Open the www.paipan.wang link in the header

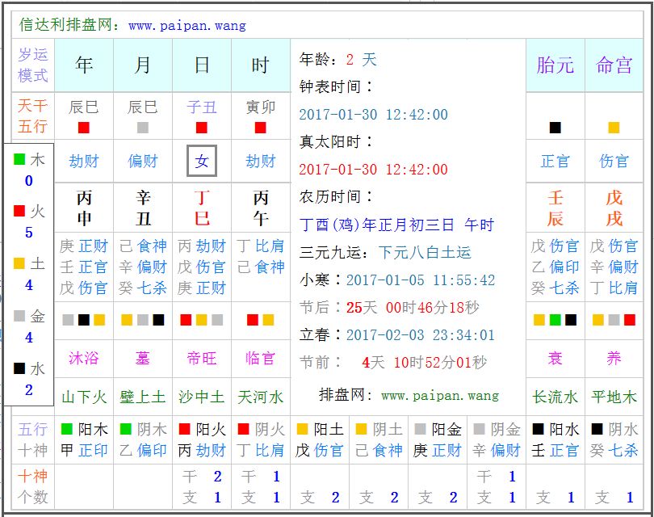pos(187,25)
